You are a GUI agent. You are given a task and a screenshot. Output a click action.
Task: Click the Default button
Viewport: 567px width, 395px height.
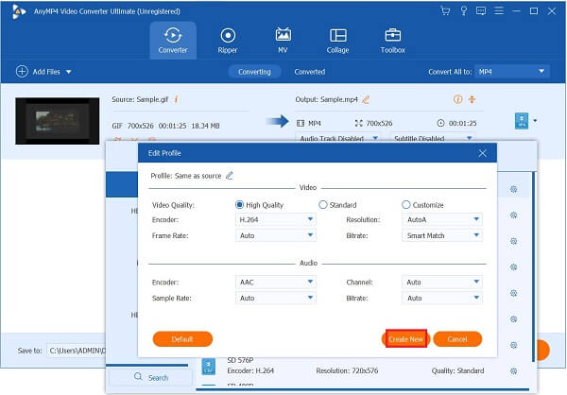182,339
